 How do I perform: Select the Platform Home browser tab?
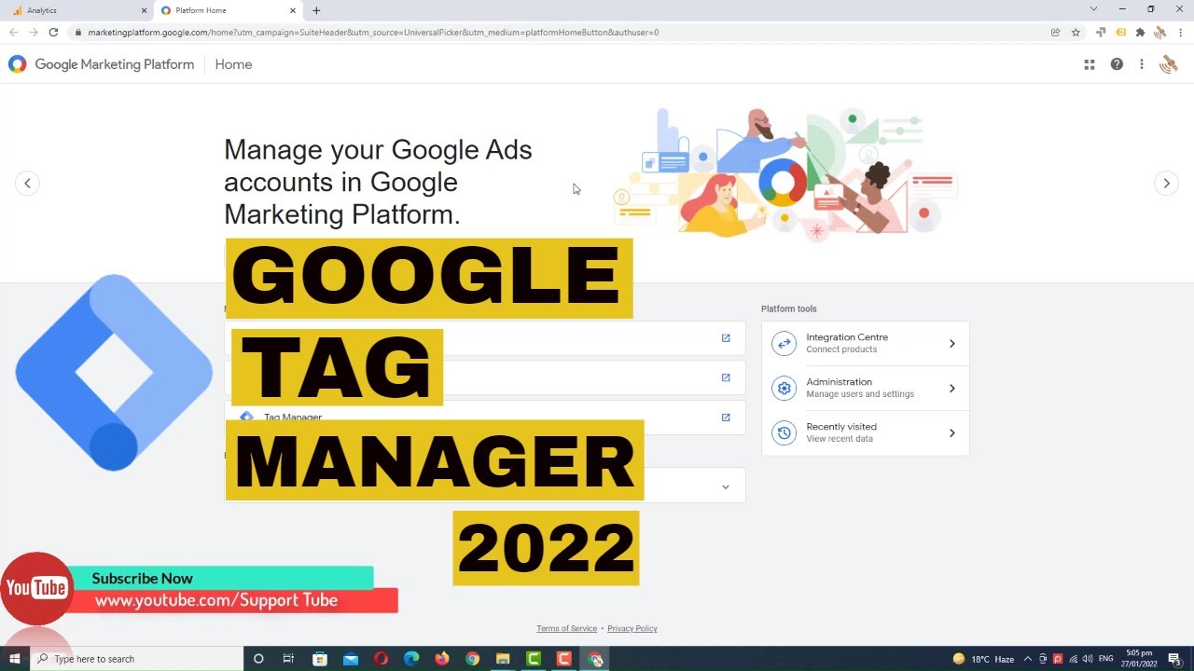[229, 10]
